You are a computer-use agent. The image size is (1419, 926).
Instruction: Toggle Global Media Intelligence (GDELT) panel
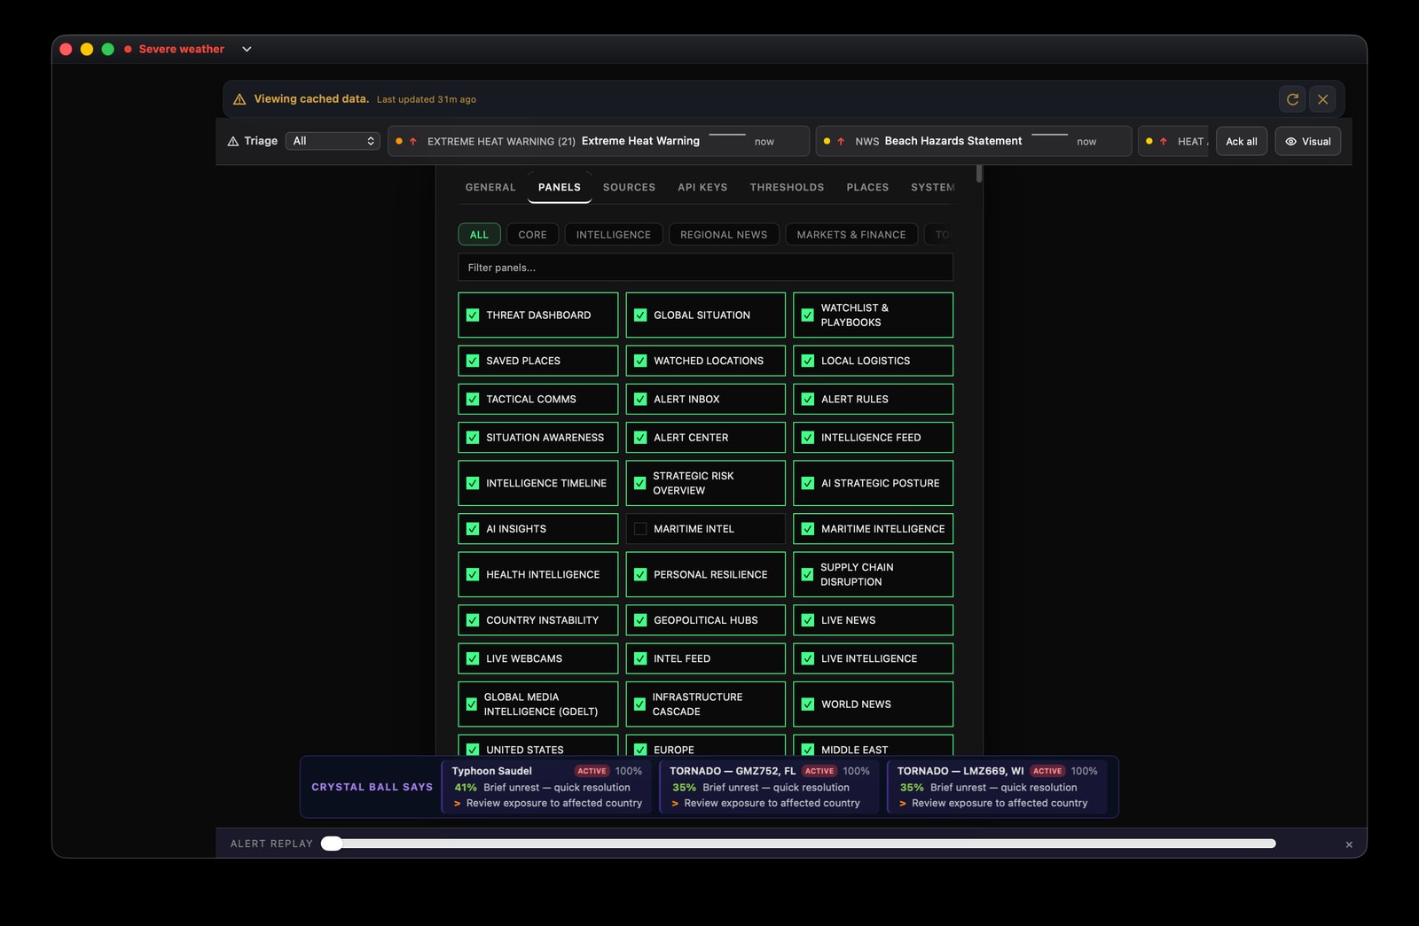click(472, 704)
